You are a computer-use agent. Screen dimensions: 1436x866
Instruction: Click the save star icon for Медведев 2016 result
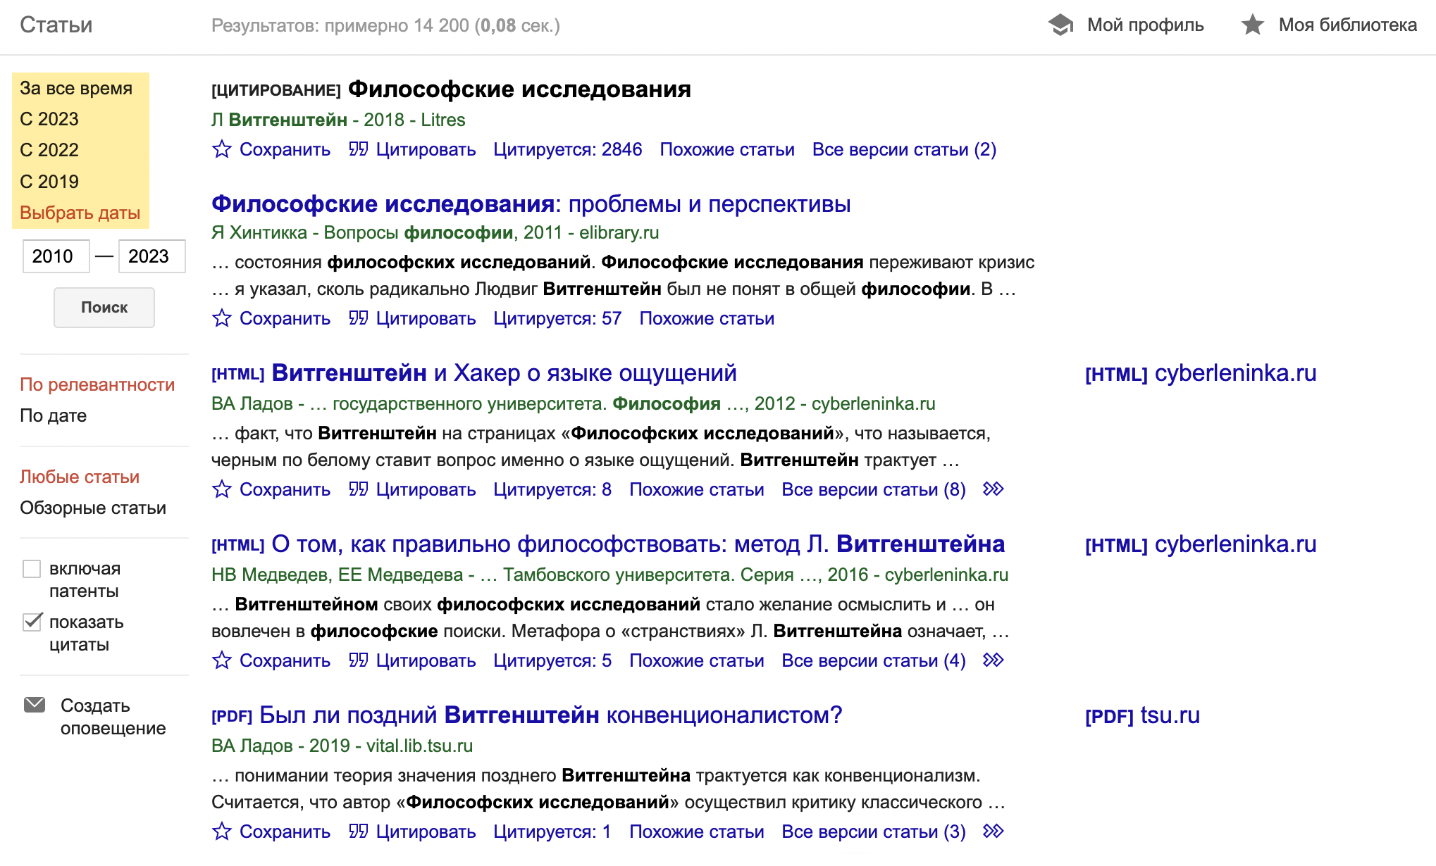coord(222,660)
